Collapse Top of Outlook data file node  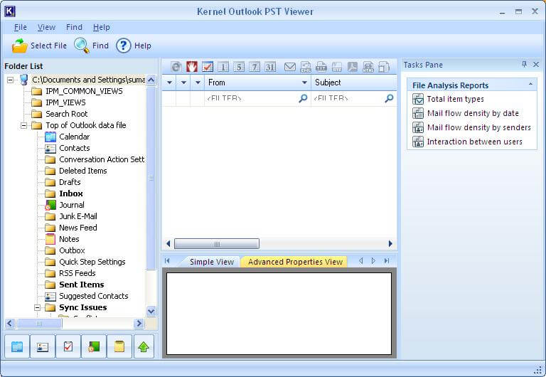(x=23, y=125)
